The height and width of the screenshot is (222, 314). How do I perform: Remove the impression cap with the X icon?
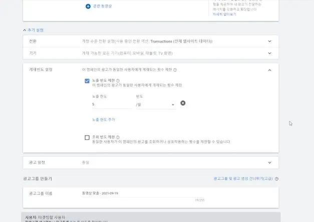point(183,103)
